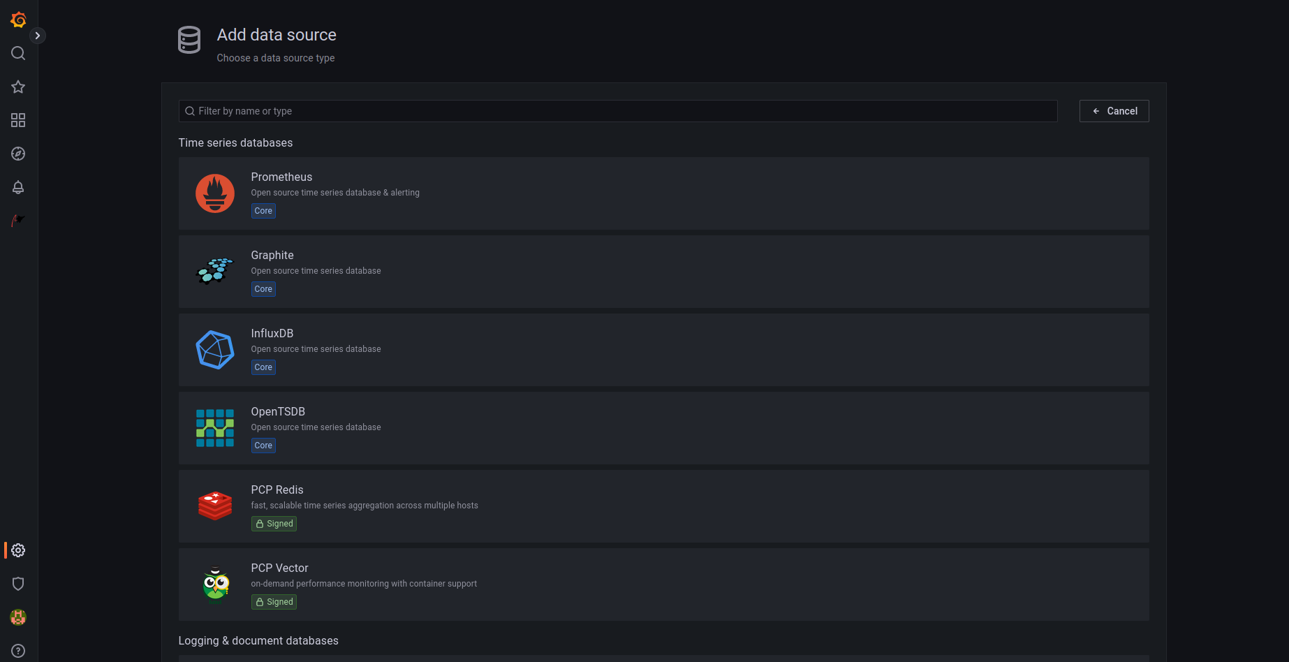Select the Prometheus data source
This screenshot has height=662, width=1289.
(663, 193)
